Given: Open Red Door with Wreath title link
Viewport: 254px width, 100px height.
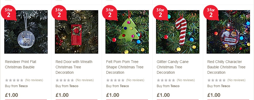Looking at the screenshot, I should click(74, 67).
